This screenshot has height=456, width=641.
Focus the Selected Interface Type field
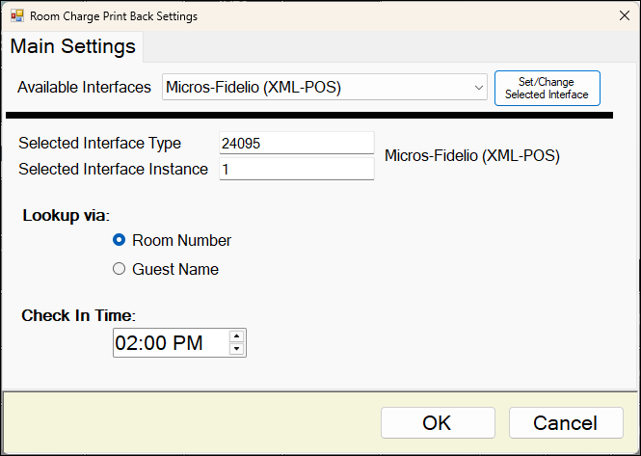click(296, 143)
